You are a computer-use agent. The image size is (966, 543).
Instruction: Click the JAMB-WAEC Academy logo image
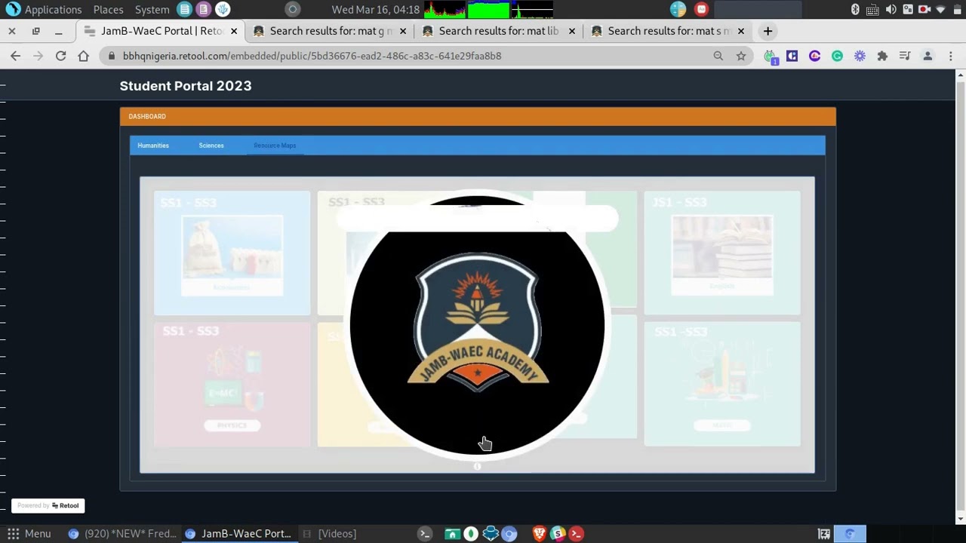(x=478, y=324)
